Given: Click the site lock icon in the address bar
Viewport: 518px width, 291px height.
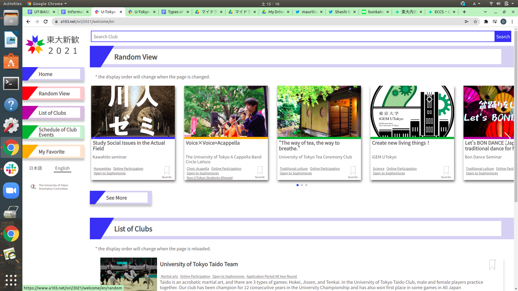Looking at the screenshot, I should pyautogui.click(x=56, y=22).
